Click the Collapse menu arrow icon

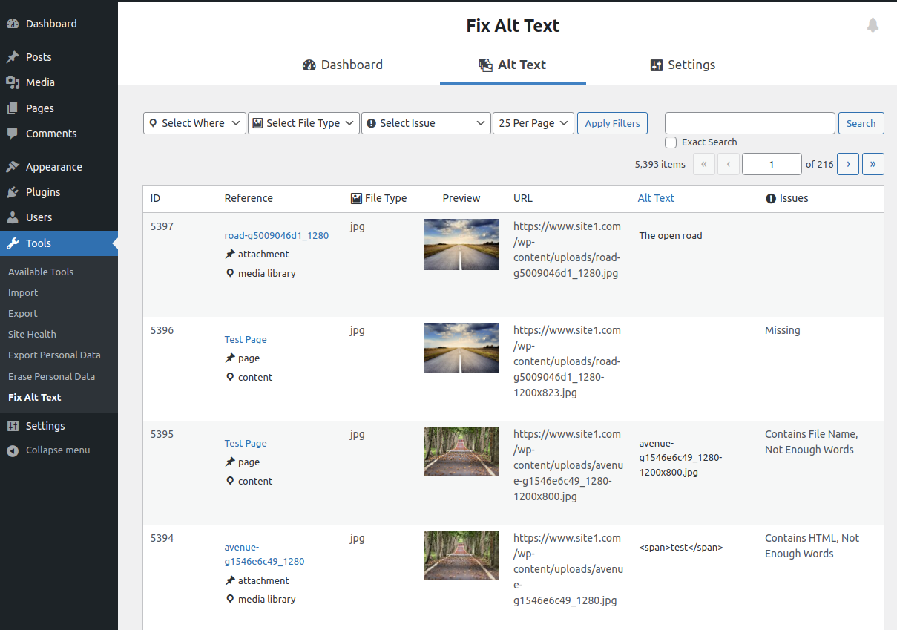point(13,450)
